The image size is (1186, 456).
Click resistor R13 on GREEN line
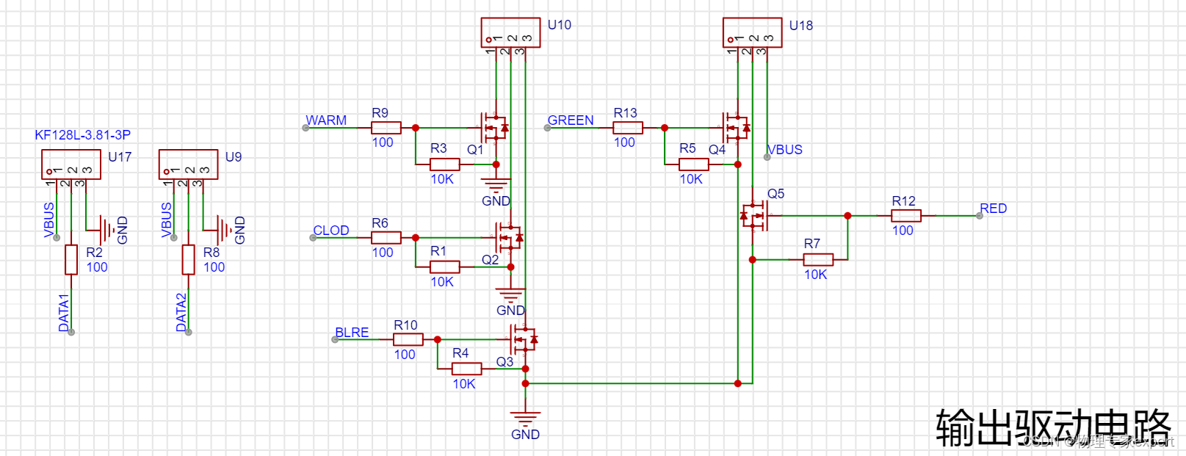628,128
